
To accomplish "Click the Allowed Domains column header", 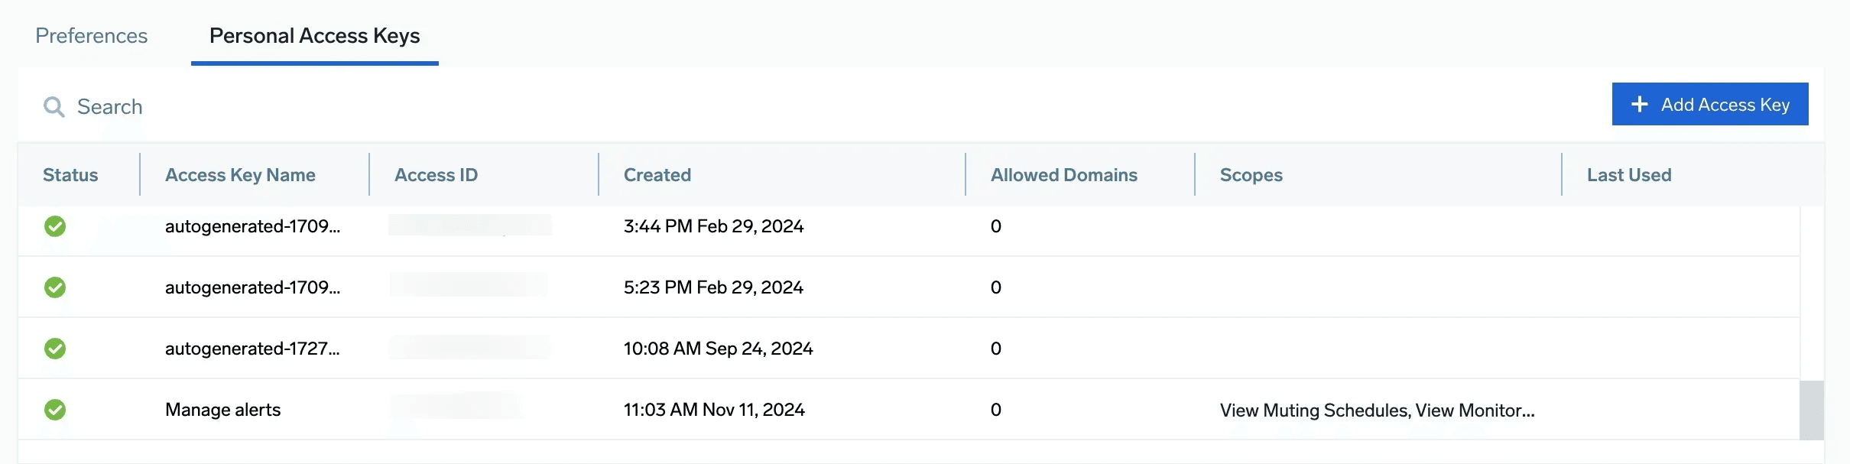I will pyautogui.click(x=1064, y=175).
